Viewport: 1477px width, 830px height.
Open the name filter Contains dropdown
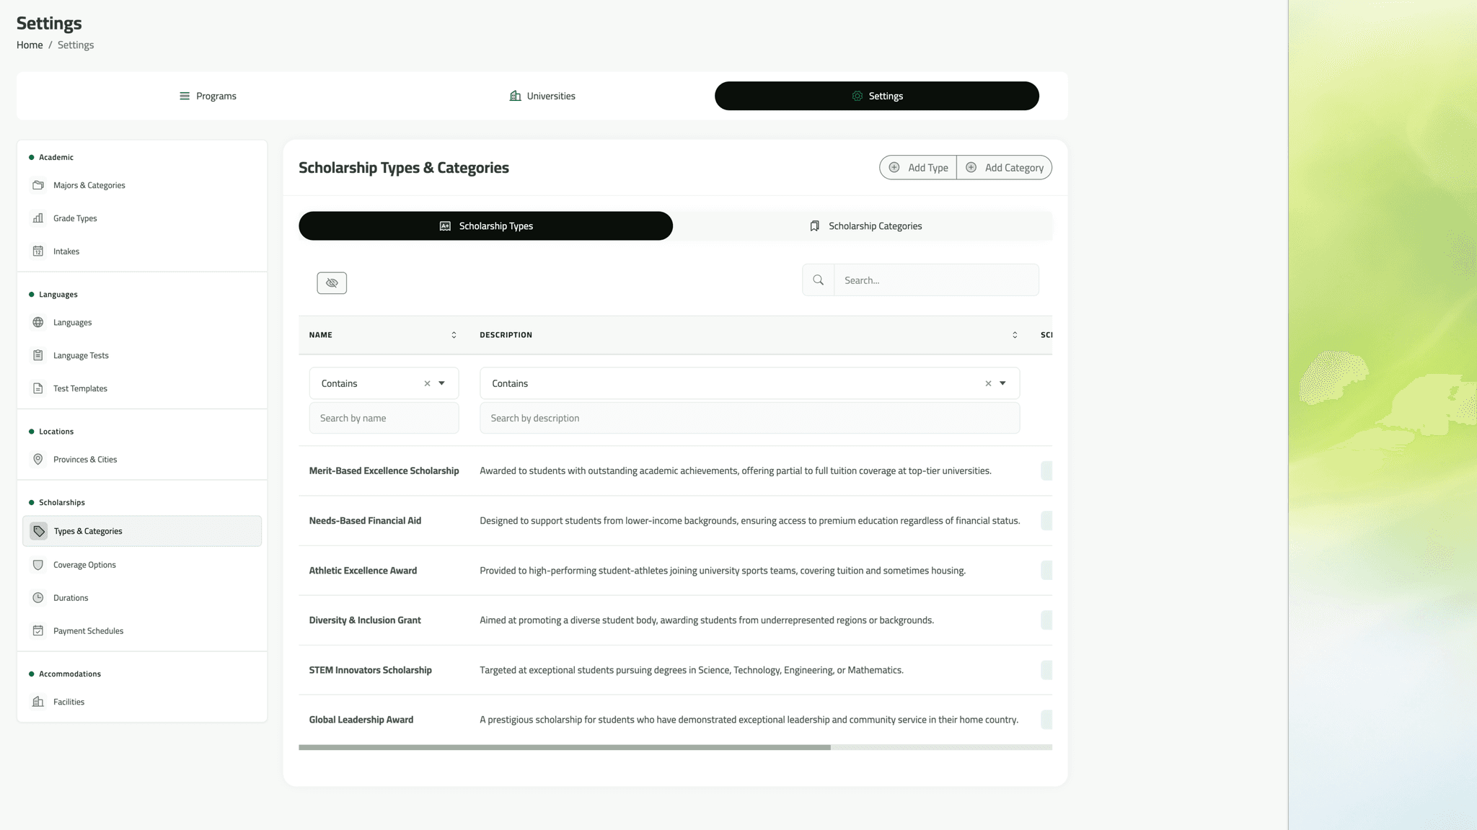click(x=441, y=383)
